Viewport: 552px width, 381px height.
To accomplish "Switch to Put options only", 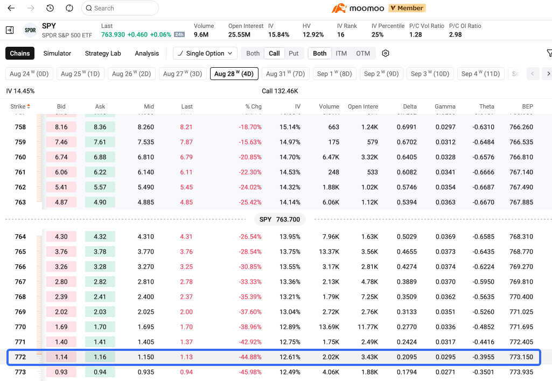I will tap(294, 53).
